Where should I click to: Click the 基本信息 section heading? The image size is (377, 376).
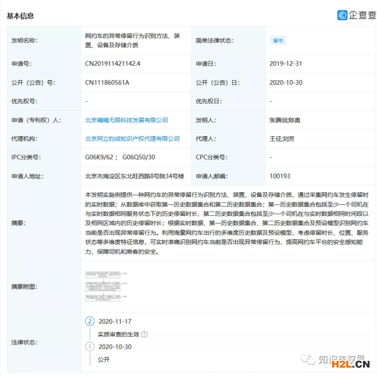pos(20,16)
